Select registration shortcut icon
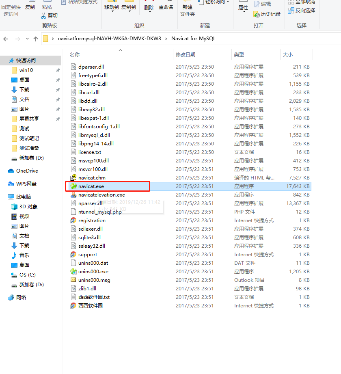The width and height of the screenshot is (341, 374). 73,221
